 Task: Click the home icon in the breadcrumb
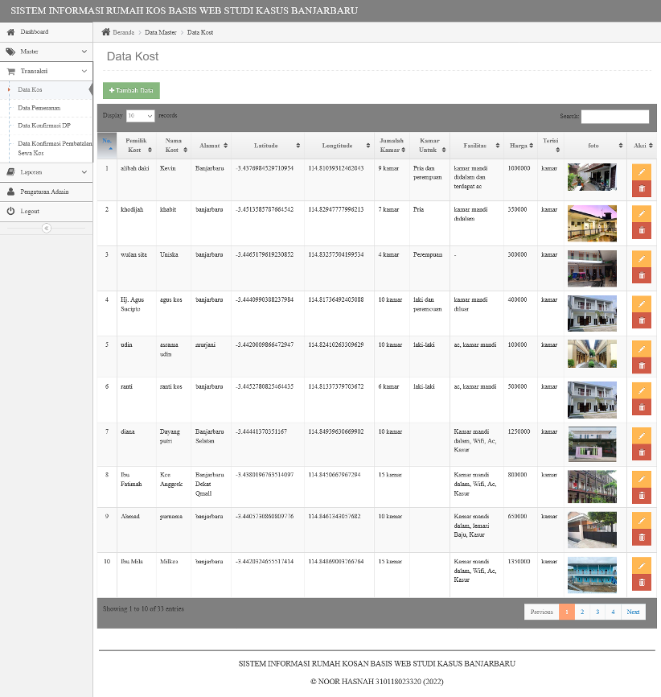[105, 32]
